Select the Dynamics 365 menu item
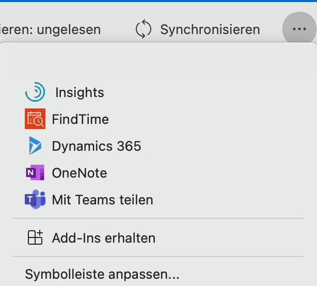 [97, 146]
